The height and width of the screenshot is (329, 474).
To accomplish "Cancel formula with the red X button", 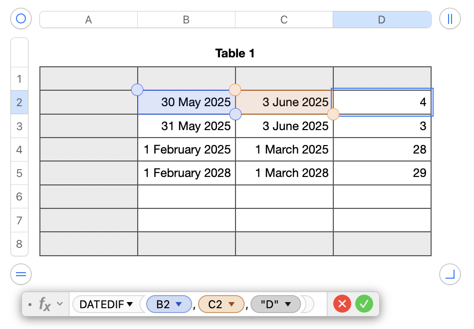I will point(342,304).
